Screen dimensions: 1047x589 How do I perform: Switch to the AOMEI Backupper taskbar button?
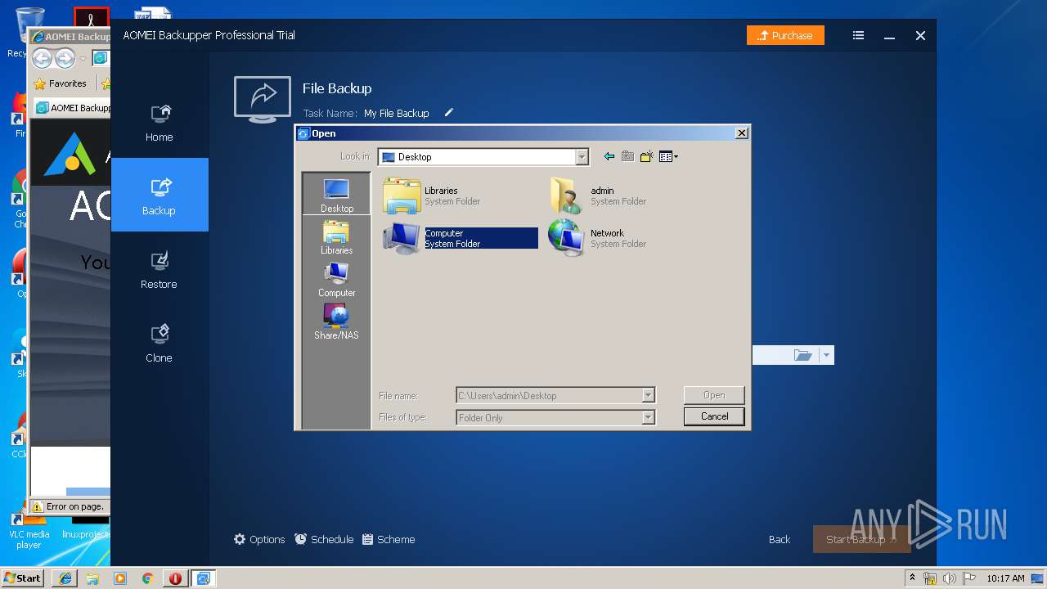coord(203,578)
